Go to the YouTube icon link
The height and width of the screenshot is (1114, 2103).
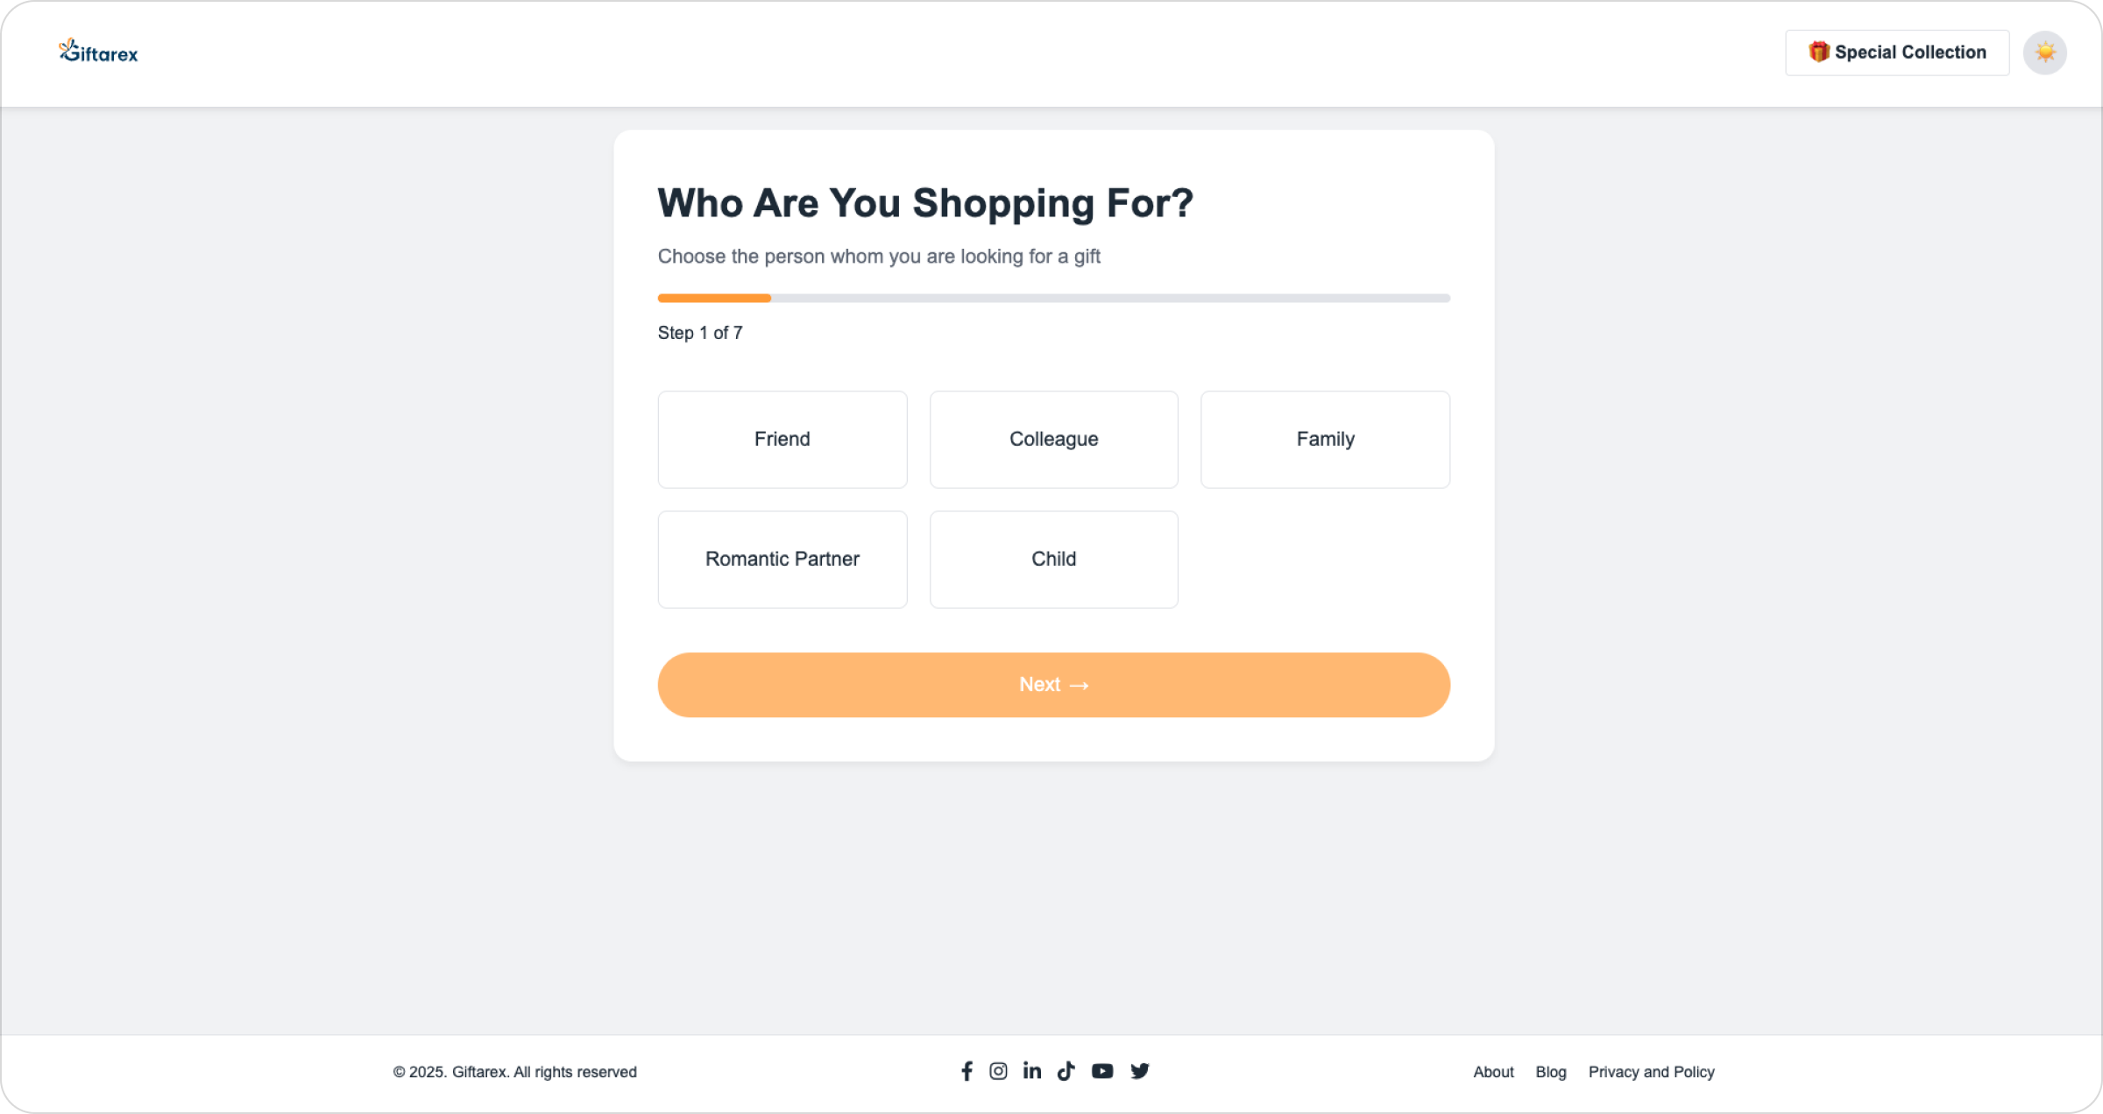click(1102, 1071)
